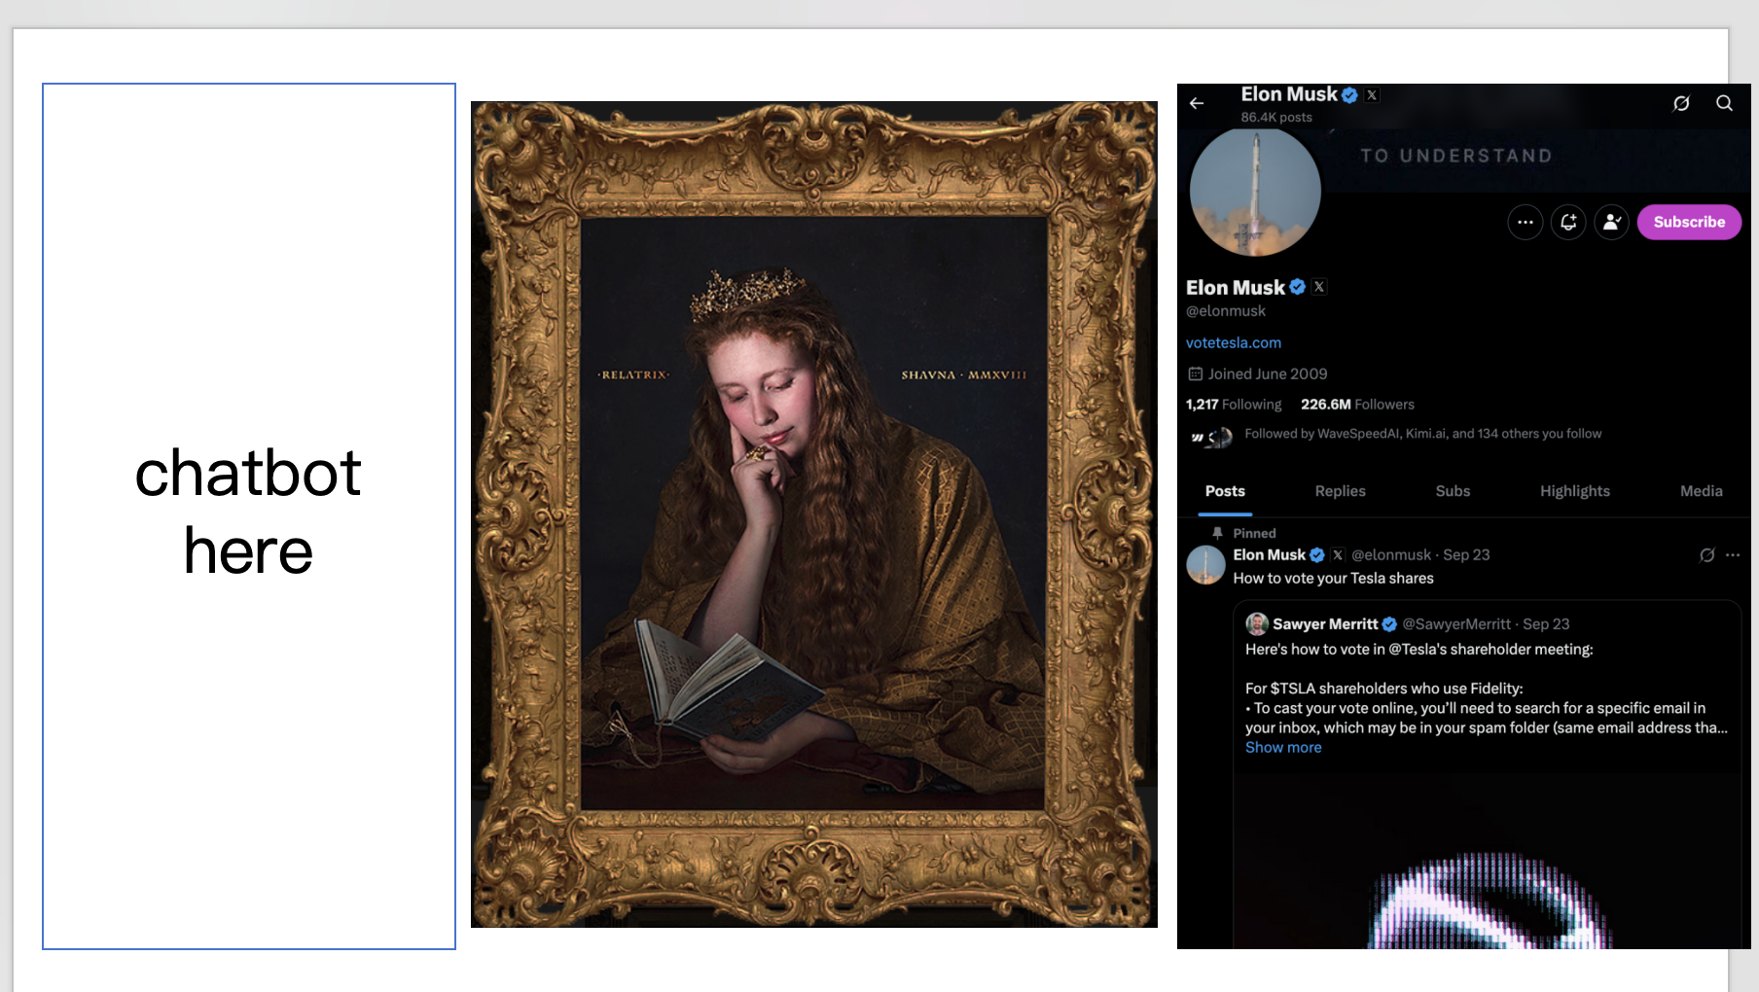Click the rocket profile picture
Viewport: 1759px width, 992px height.
click(x=1255, y=193)
